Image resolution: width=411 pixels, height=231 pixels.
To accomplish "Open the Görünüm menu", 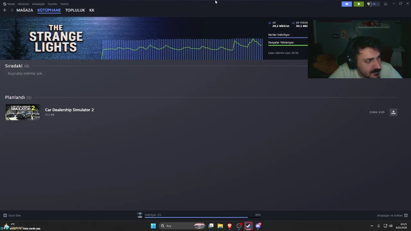I will [23, 4].
